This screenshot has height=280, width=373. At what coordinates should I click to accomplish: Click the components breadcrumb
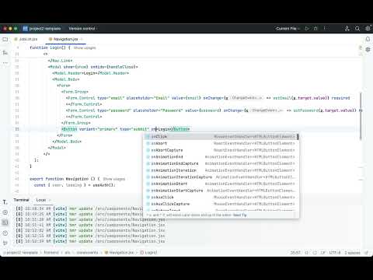87,253
